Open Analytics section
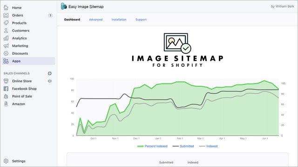 coord(20,38)
